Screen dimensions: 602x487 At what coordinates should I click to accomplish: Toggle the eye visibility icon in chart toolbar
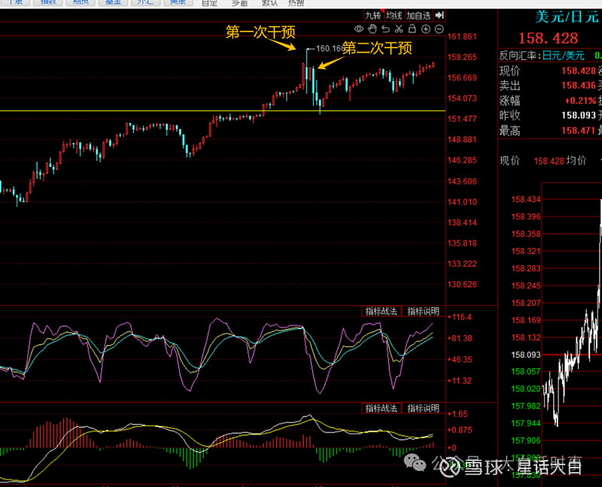pyautogui.click(x=359, y=29)
